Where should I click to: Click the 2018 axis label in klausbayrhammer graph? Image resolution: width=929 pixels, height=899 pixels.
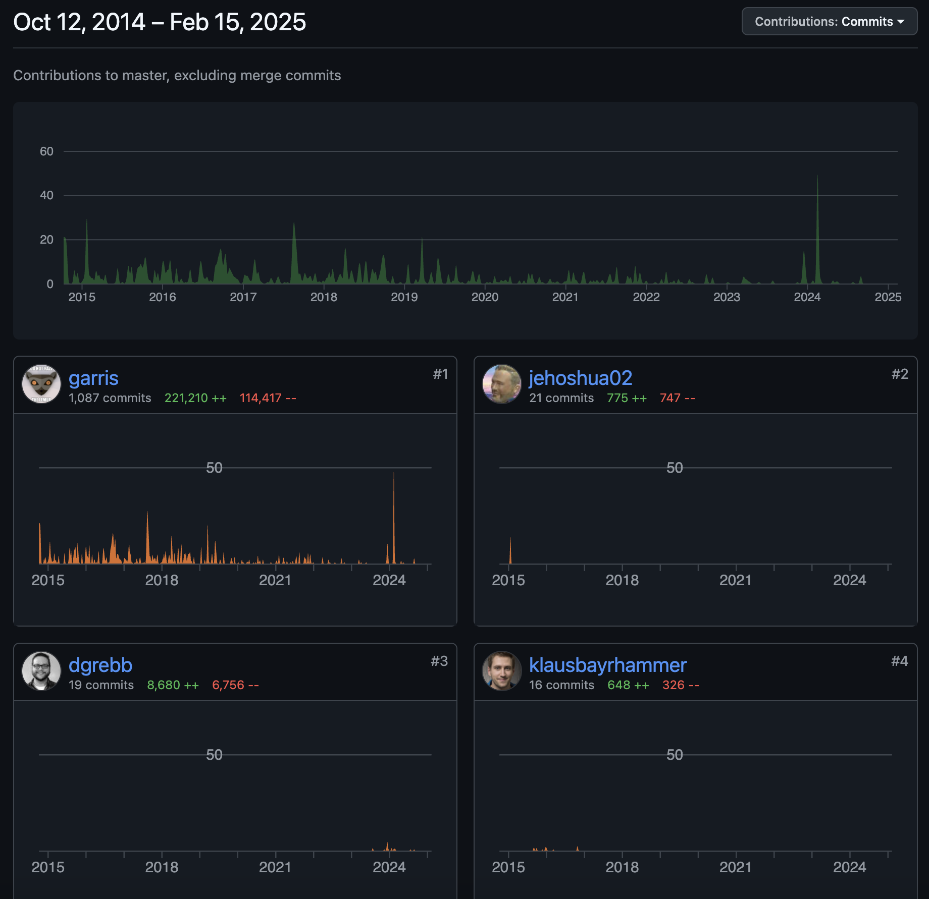(x=622, y=867)
